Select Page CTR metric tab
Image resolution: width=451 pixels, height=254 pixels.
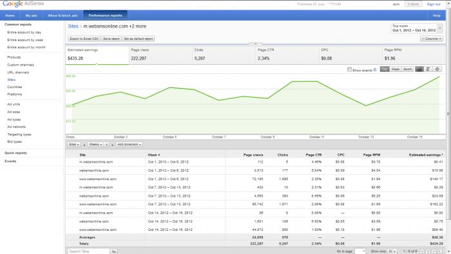(x=287, y=55)
